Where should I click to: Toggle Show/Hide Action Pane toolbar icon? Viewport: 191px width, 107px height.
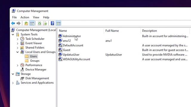click(58, 23)
